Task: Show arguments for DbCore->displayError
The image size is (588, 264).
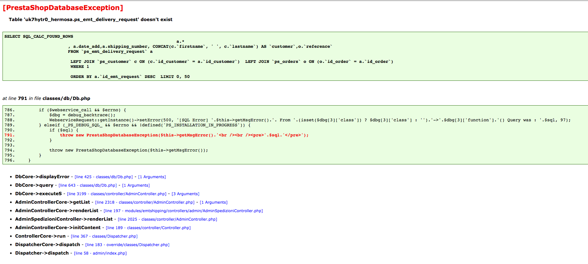Action: coord(152,177)
